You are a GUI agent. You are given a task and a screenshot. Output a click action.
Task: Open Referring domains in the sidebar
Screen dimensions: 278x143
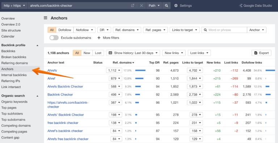coord(14,63)
